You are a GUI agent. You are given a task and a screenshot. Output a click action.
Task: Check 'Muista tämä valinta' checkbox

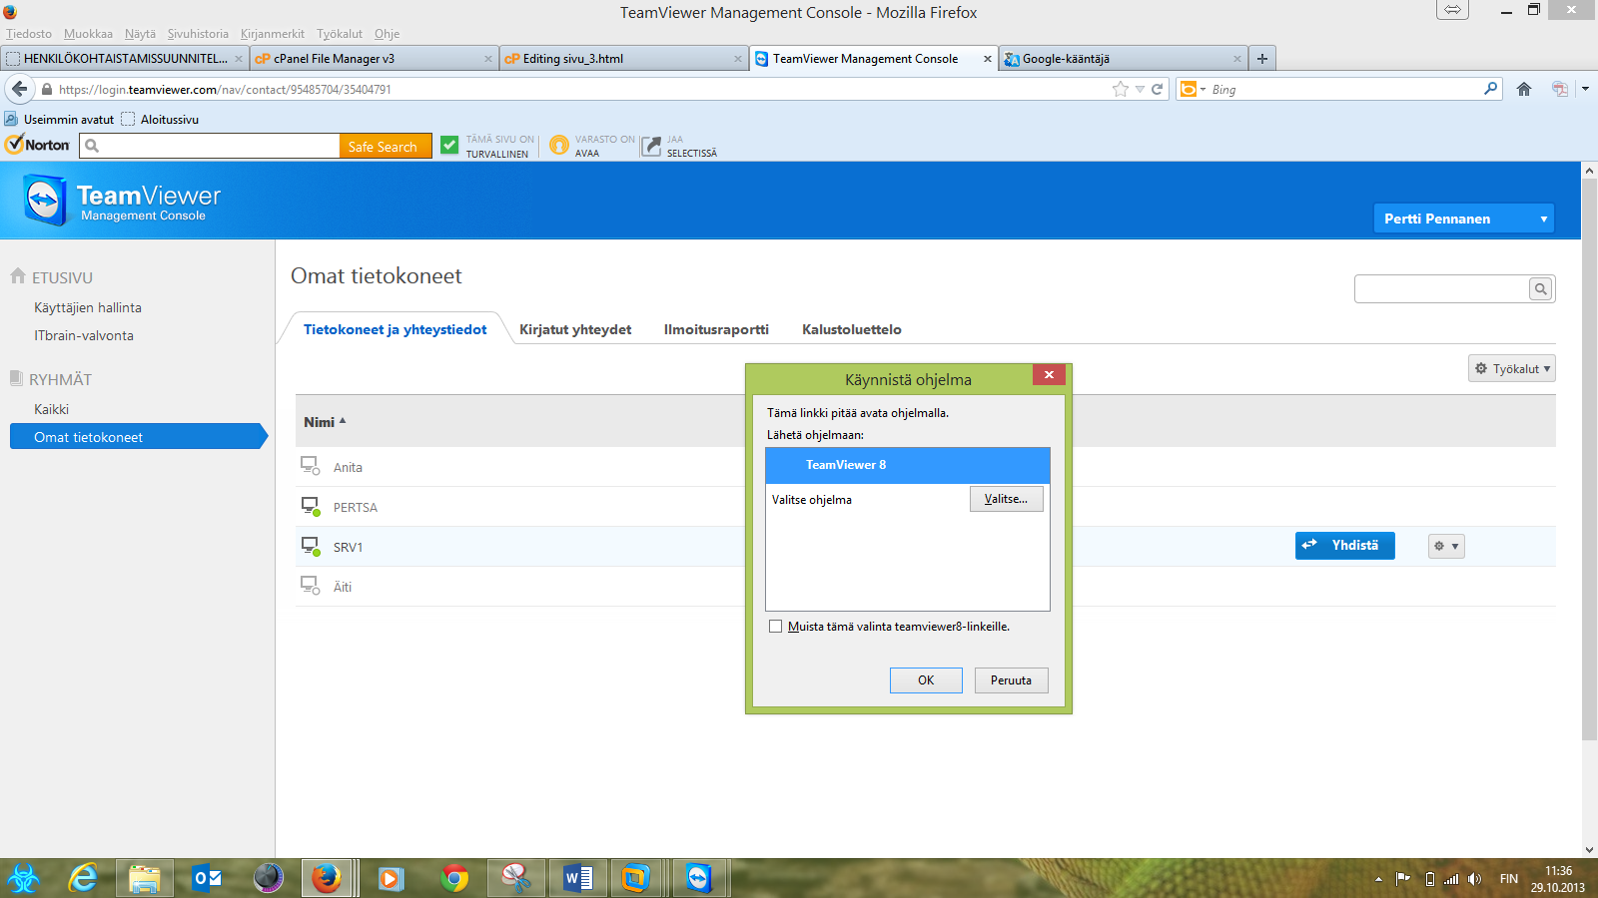coord(775,627)
